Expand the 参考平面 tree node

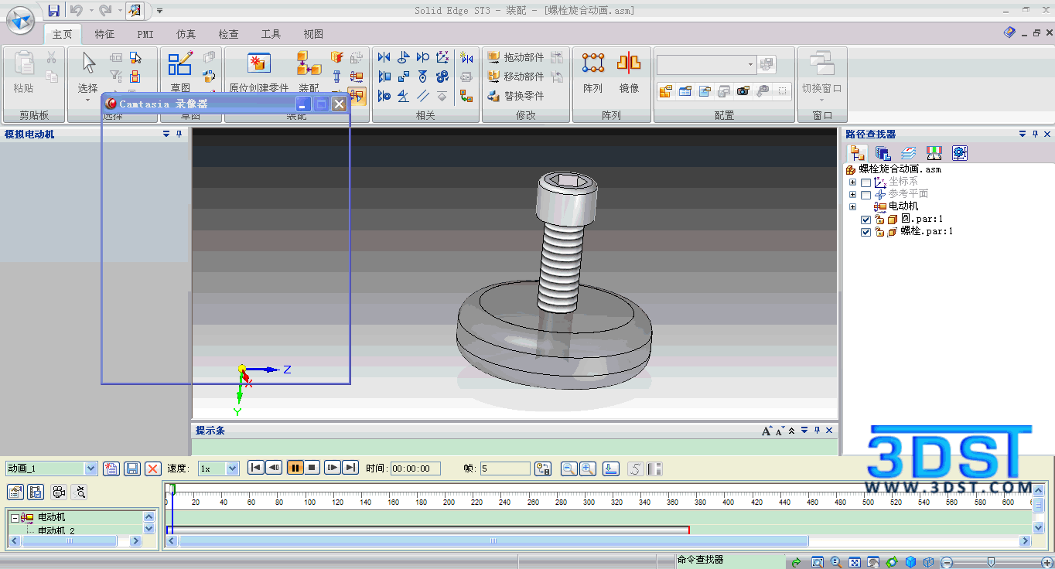852,195
